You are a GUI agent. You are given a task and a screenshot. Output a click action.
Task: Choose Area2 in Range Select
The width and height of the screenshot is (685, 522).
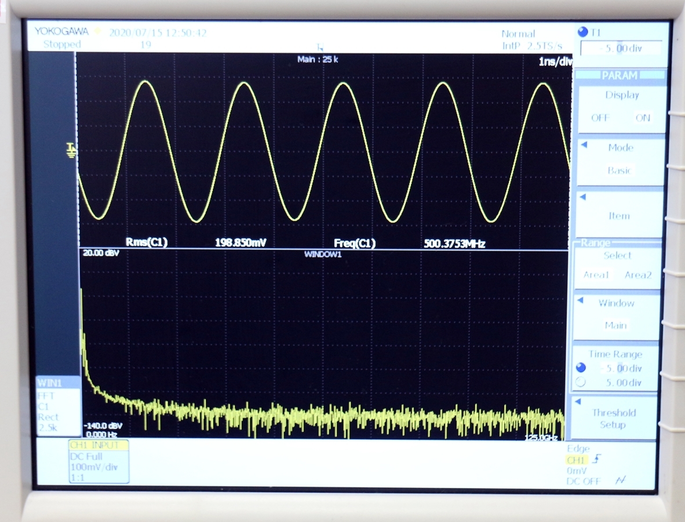coord(638,275)
